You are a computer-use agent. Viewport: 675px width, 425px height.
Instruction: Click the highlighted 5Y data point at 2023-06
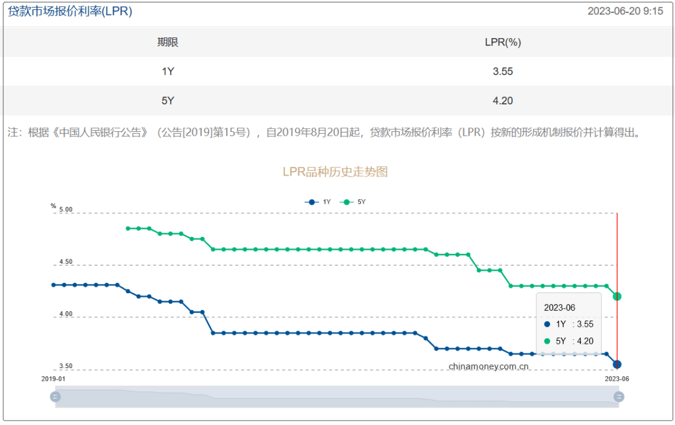[617, 296]
